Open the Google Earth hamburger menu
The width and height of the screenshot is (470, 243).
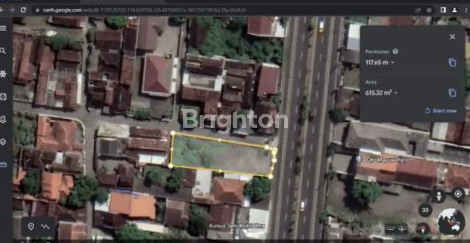(x=3, y=28)
